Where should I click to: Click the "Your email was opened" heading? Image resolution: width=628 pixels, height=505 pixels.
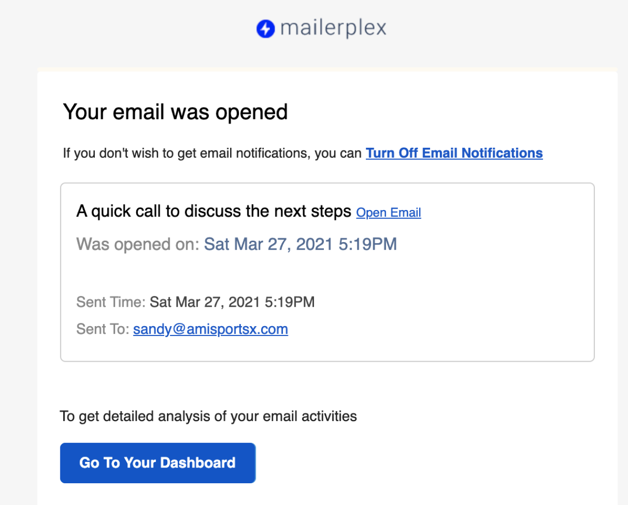point(175,112)
